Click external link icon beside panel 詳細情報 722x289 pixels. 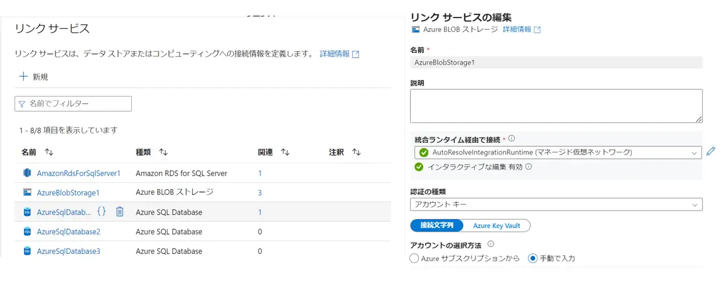point(537,30)
